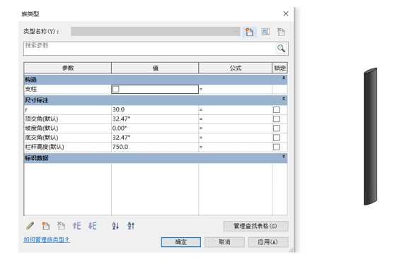The width and height of the screenshot is (414, 259).
Task: Click the formula cell for 支柱
Action: tap(235, 89)
